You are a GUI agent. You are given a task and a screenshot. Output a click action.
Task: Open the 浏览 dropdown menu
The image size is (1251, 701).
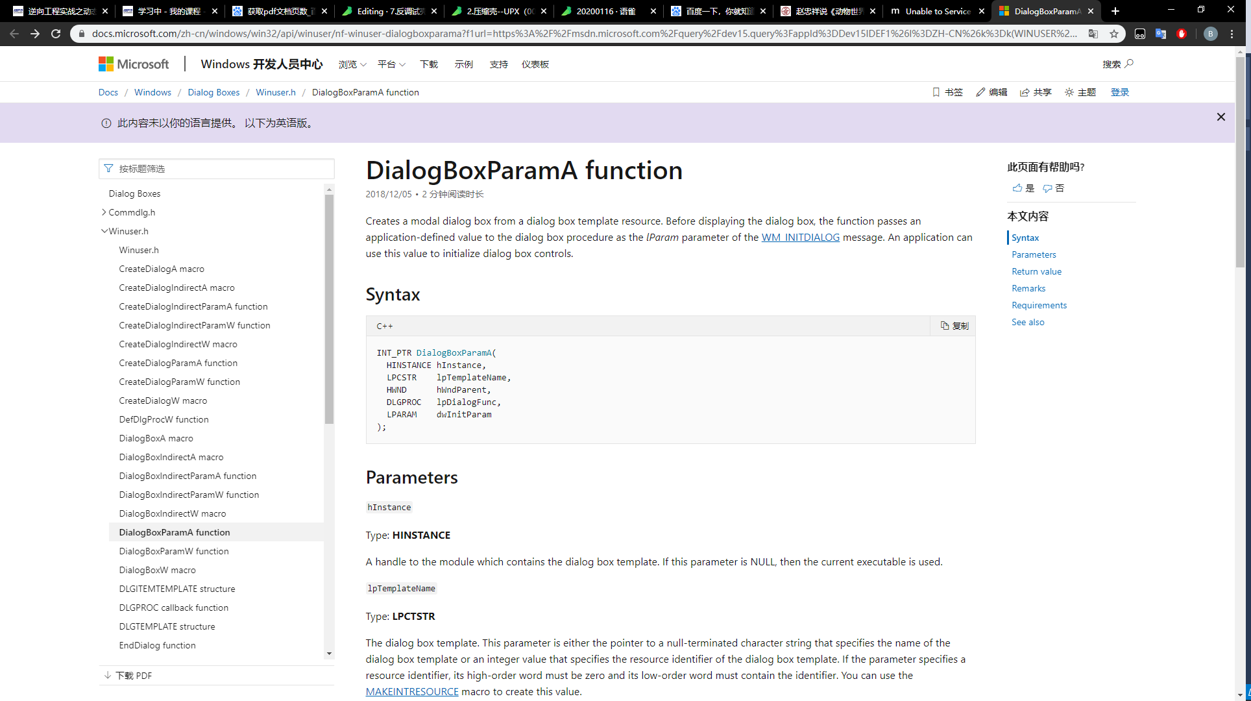(x=352, y=64)
